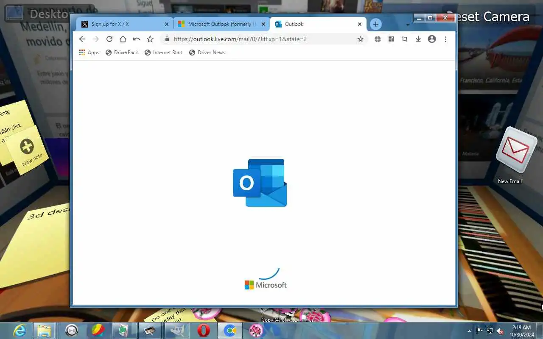543x339 pixels.
Task: Click Reset Camera on the 3D desktop
Action: pos(488,17)
